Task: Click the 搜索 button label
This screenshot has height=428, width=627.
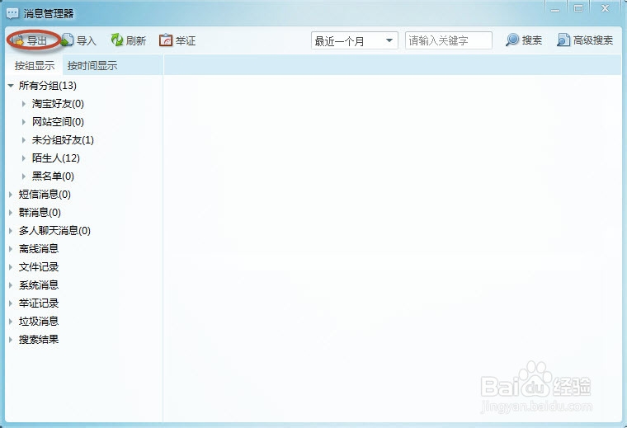Action: [x=532, y=40]
